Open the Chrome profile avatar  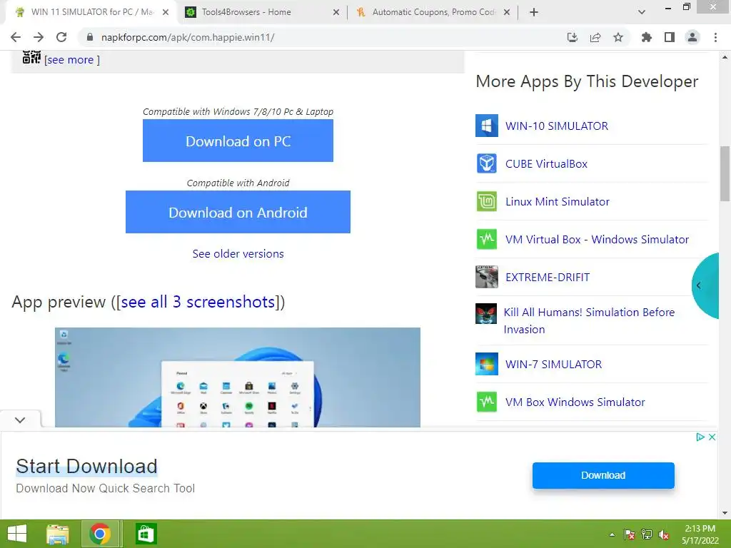point(692,37)
